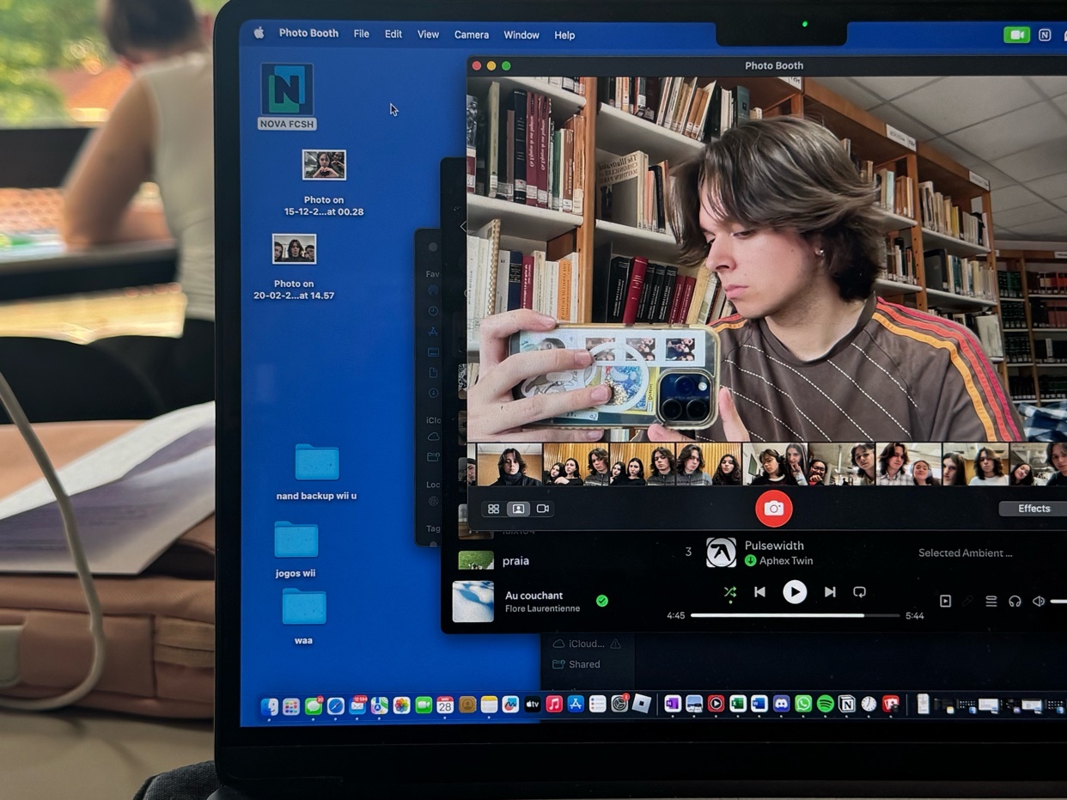Select the Photo on 15-12 desktop file

click(x=324, y=183)
